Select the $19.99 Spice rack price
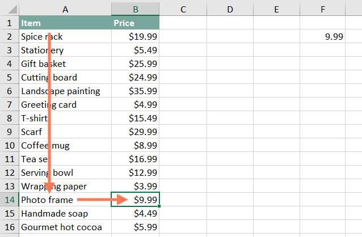The height and width of the screenshot is (237, 362). [143, 36]
